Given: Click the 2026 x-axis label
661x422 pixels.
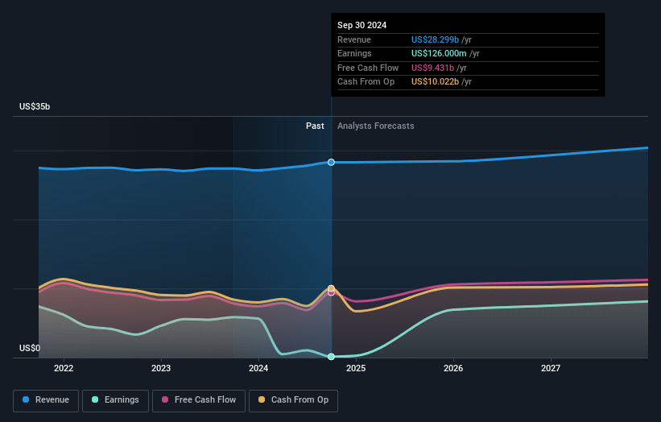Looking at the screenshot, I should [x=453, y=369].
